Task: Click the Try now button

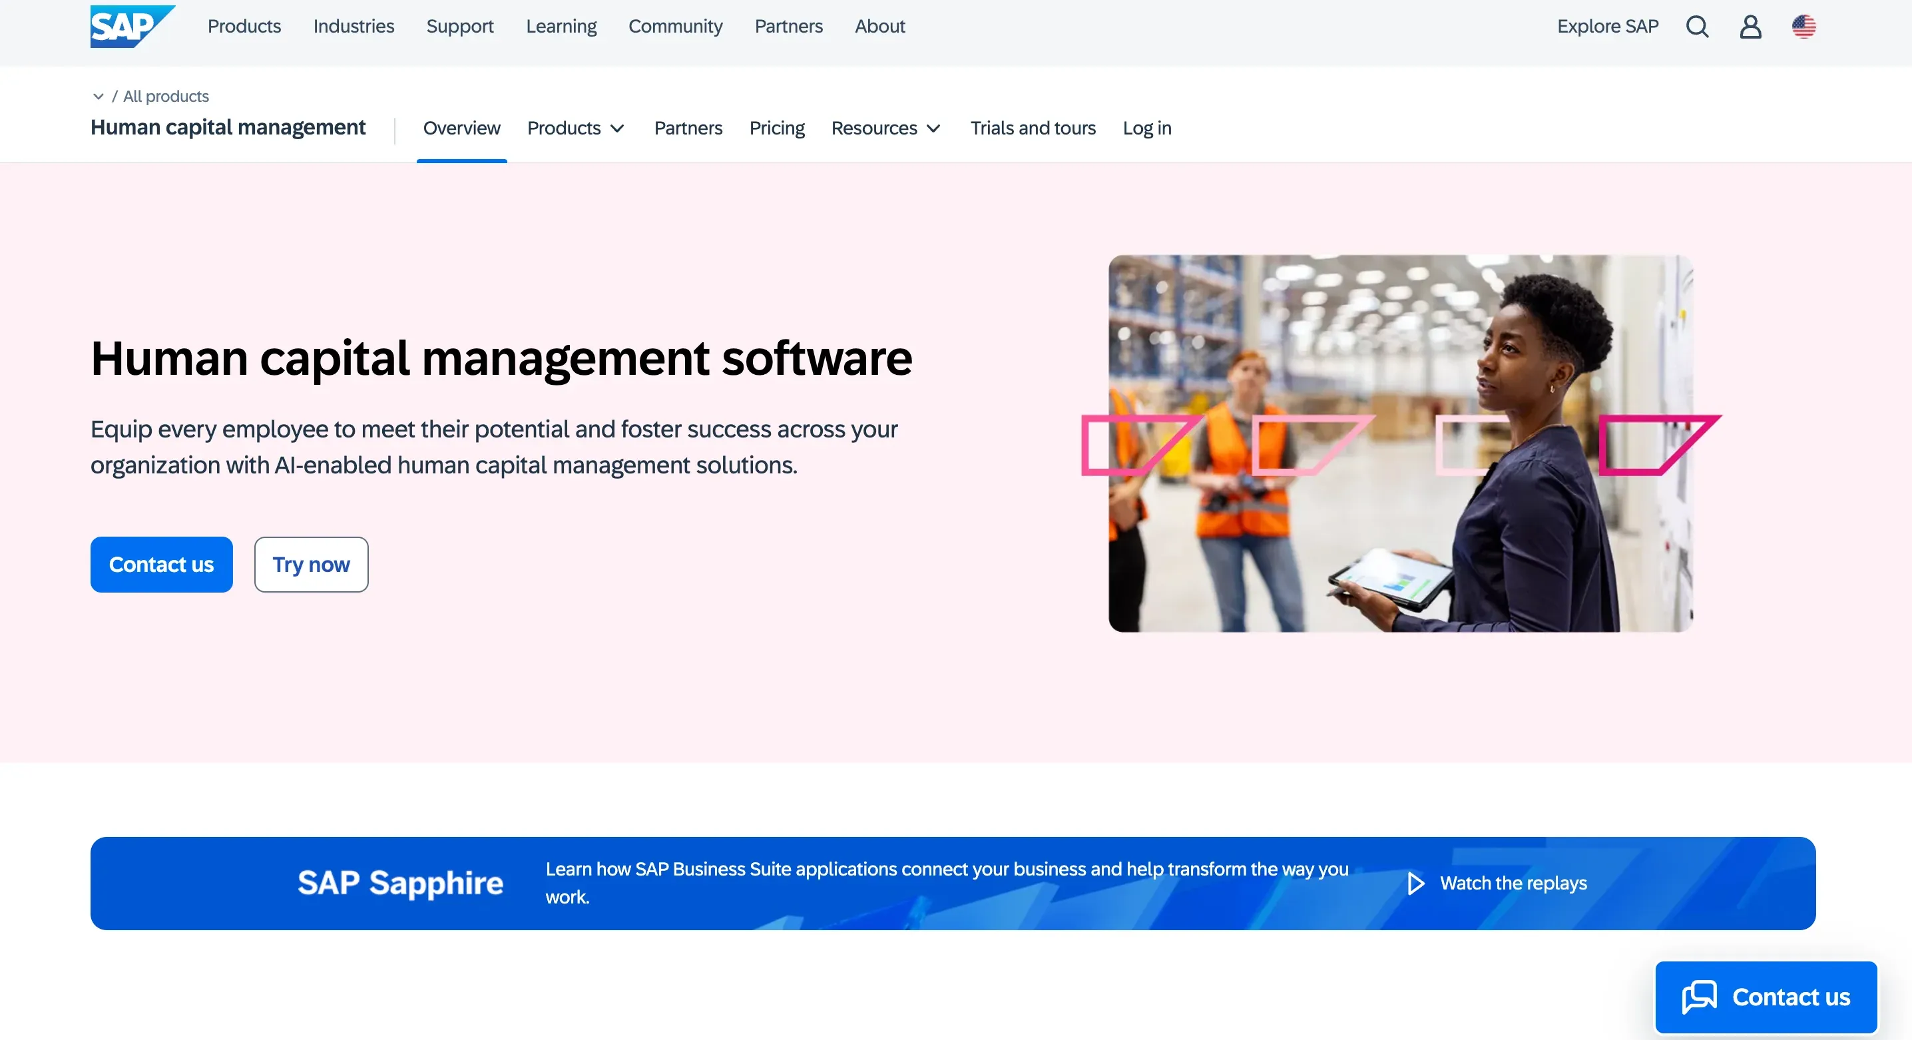Action: (x=311, y=565)
